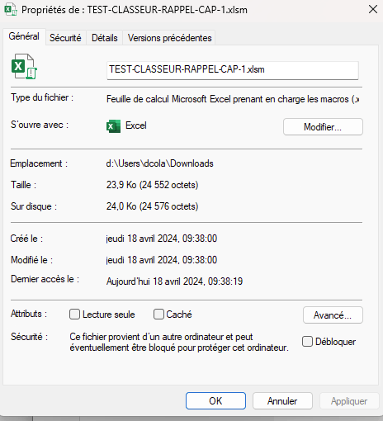Click the Excel file icon in title bar
This screenshot has width=383, height=421.
(11, 10)
